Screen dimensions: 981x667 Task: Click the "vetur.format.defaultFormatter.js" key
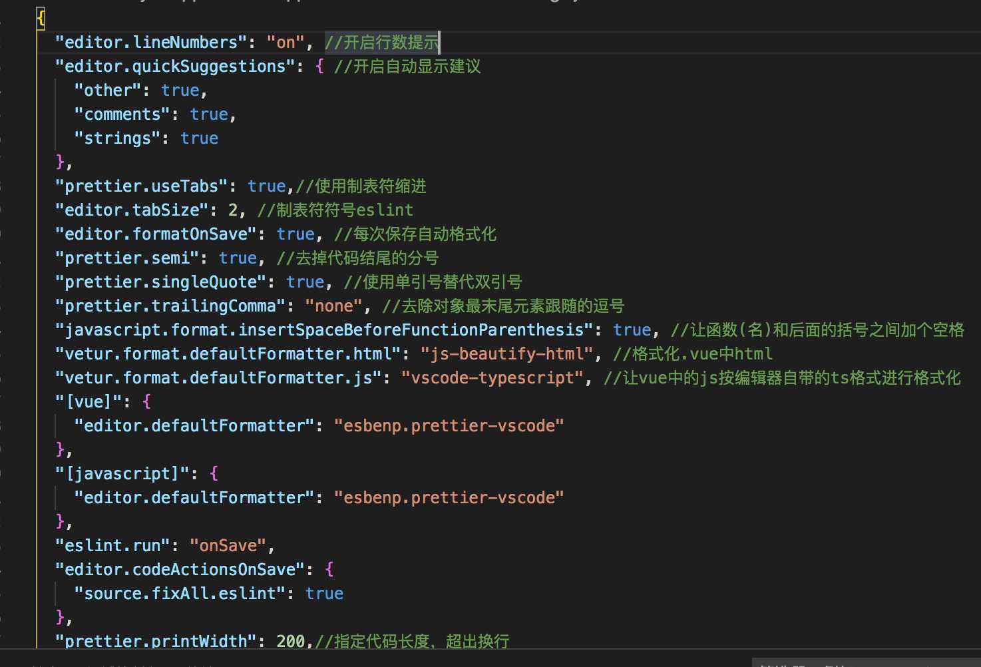point(218,378)
